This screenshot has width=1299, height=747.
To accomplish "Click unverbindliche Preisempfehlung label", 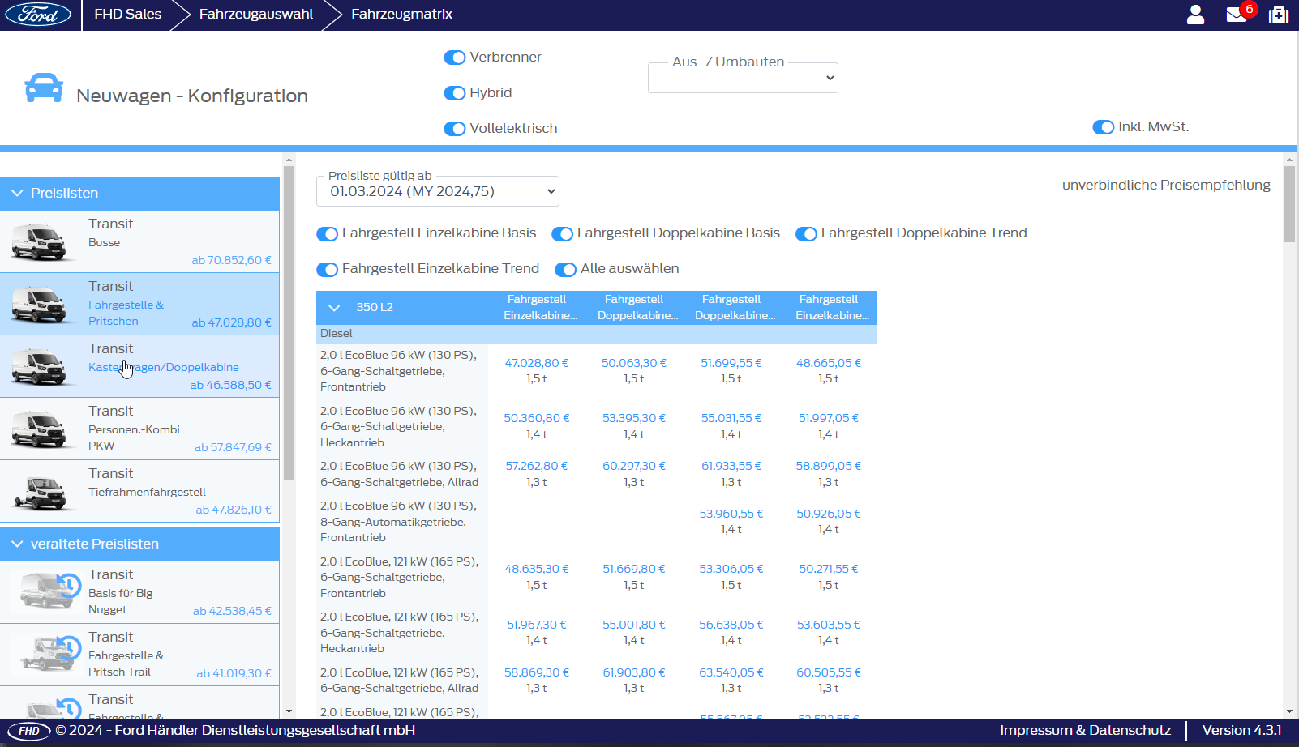I will (1166, 185).
